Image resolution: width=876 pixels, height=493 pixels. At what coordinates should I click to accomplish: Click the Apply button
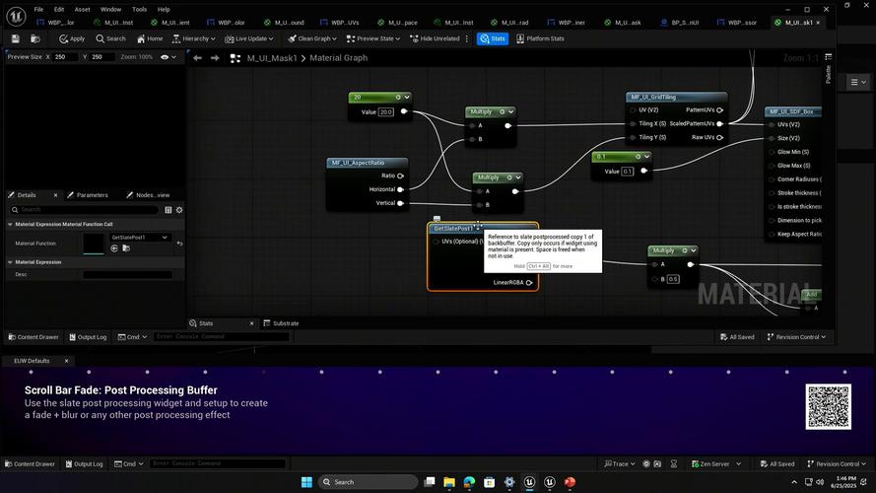72,38
